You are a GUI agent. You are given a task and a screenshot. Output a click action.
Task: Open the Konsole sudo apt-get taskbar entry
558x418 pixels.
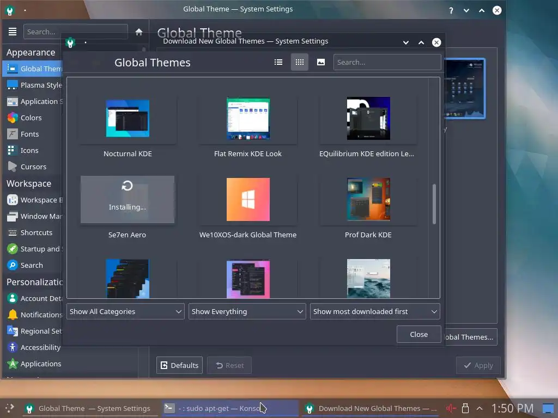point(229,408)
